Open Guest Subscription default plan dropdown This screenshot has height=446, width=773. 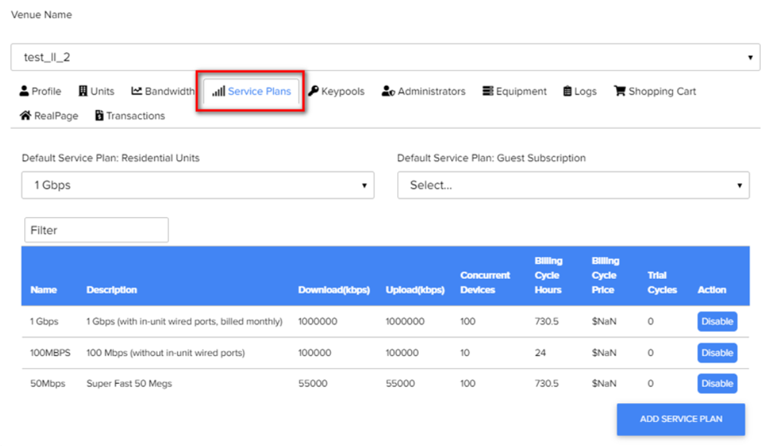click(x=573, y=185)
